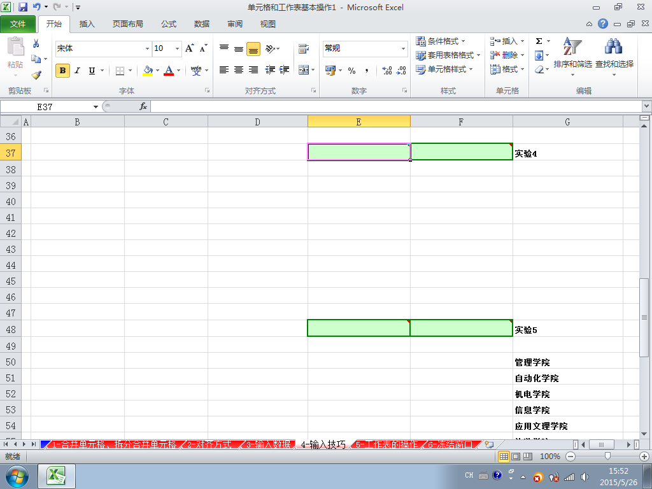Toggle bottom vertical alignment
The width and height of the screenshot is (652, 489).
[x=253, y=49]
